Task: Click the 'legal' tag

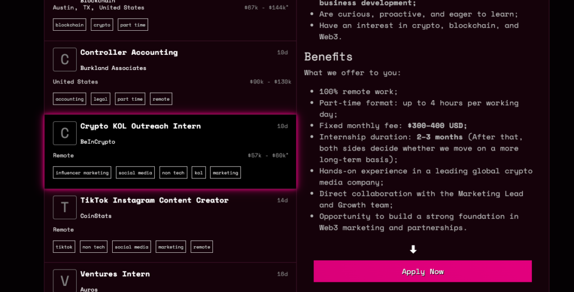Action: tap(100, 99)
